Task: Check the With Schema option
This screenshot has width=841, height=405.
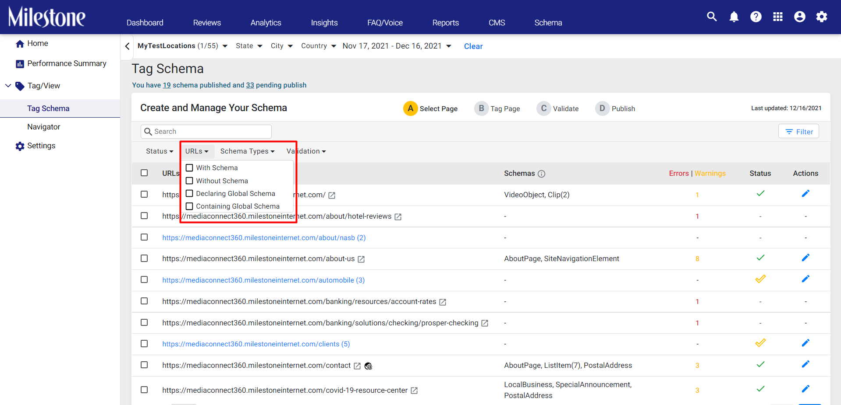Action: click(x=189, y=168)
